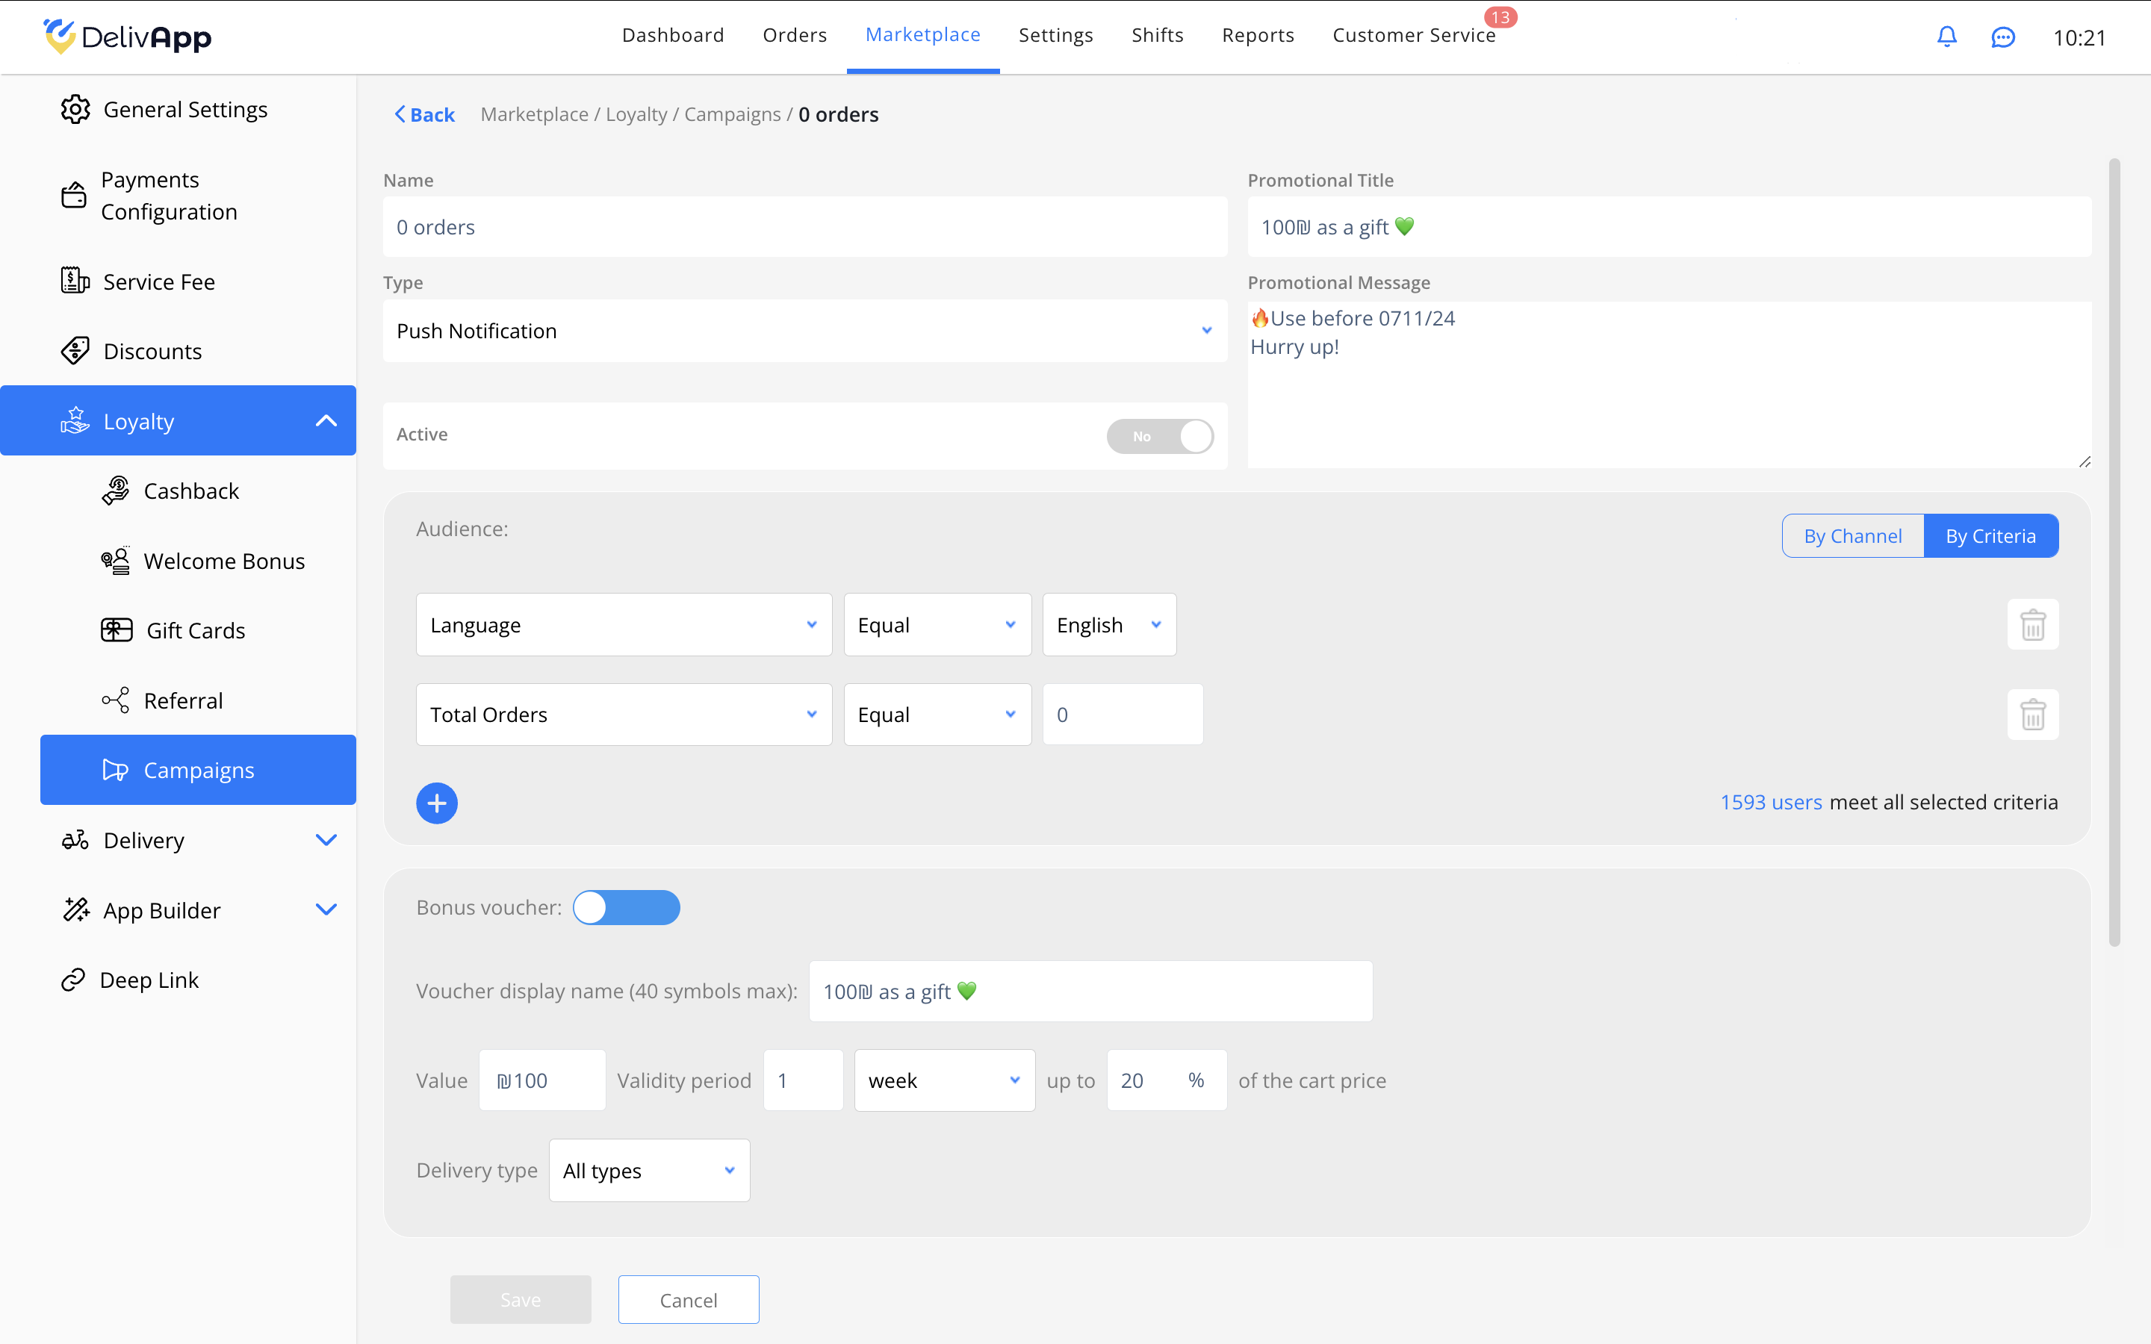Viewport: 2151px width, 1344px height.
Task: Open General Settings from sidebar
Action: click(185, 109)
